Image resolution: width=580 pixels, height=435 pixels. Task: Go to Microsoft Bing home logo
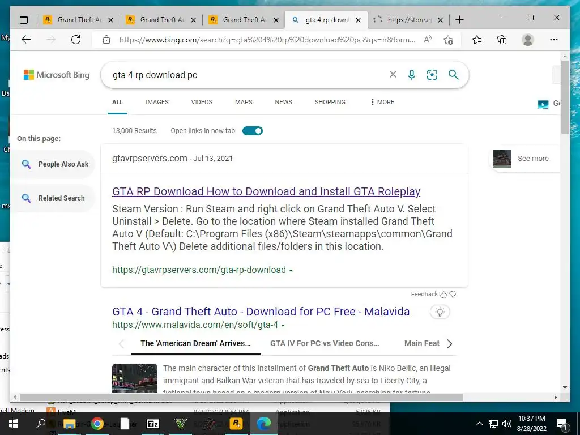click(x=57, y=75)
